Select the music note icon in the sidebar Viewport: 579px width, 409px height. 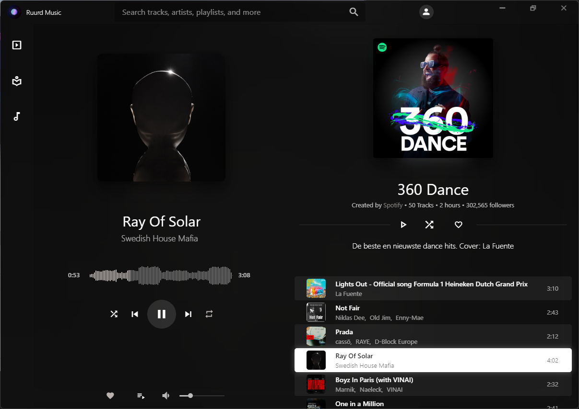coord(16,116)
